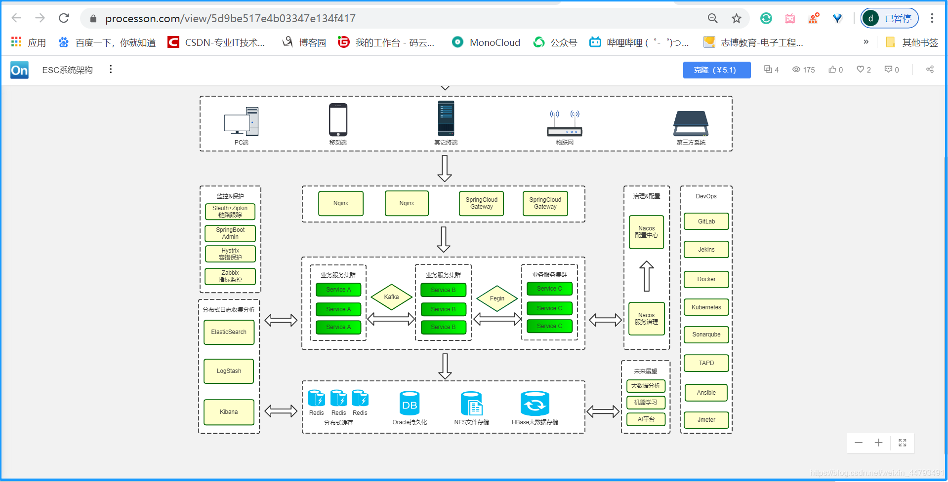
Task: Click the Sleuth+Zipkin 链路跟踪 box
Action: click(x=230, y=212)
